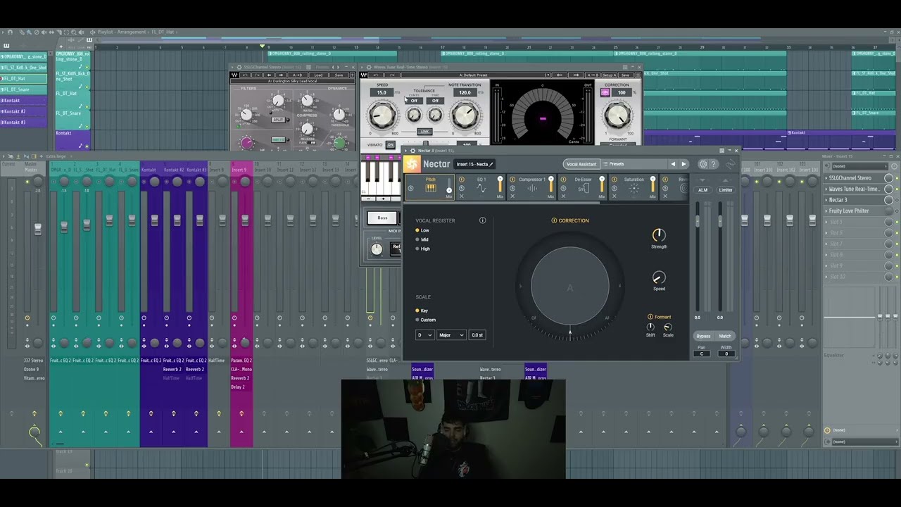Remove the EQ 1 module with X

(x=462, y=196)
